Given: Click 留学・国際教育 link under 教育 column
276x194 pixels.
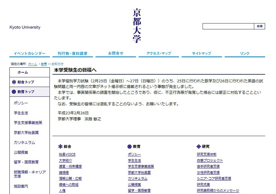Looking at the screenshot, I should coord(139,191).
